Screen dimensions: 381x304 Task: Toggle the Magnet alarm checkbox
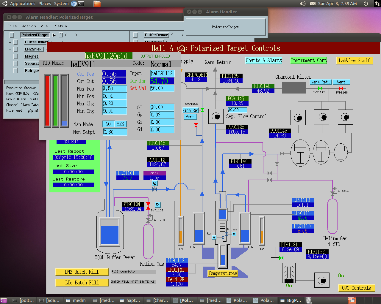pos(15,56)
